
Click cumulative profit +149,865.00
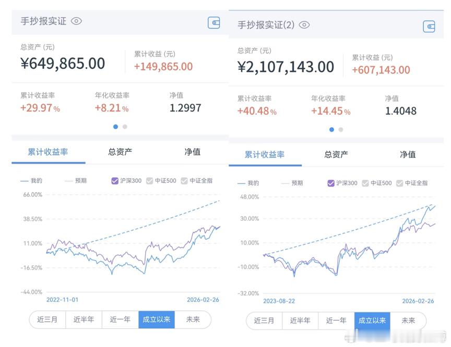point(163,67)
